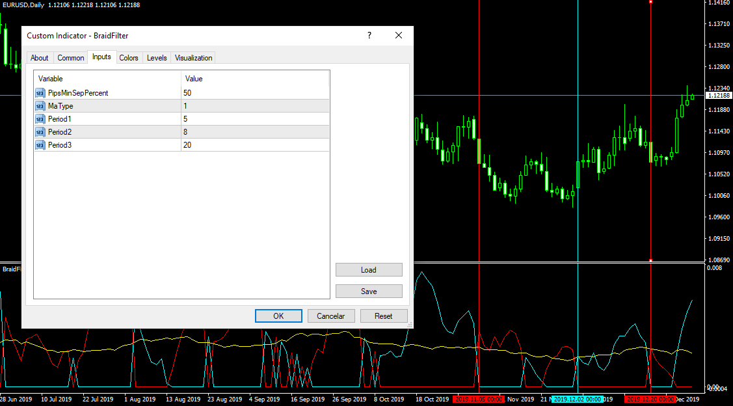733x406 pixels.
Task: Click the 18 Oct 2019 date label
Action: pos(431,399)
